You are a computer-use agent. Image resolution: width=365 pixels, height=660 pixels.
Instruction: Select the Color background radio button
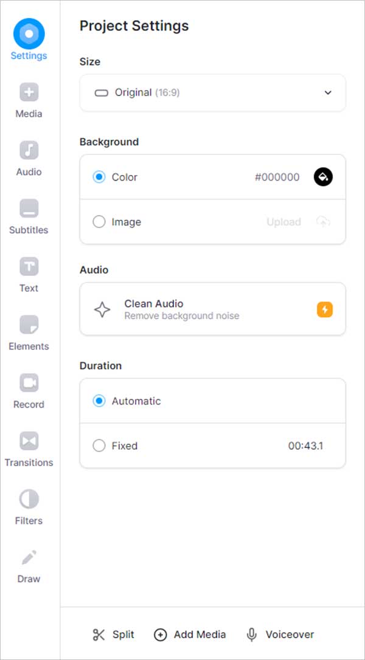99,177
